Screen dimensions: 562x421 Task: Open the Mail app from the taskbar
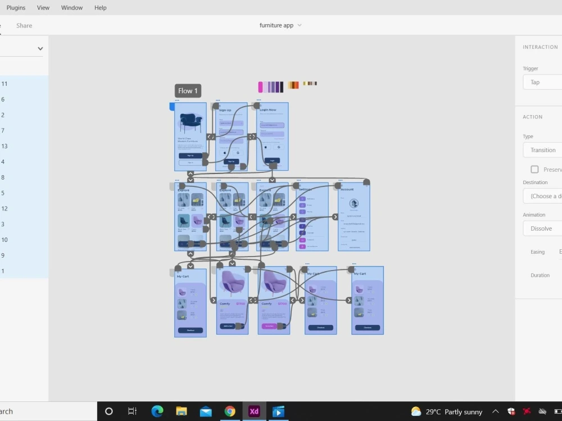tap(206, 411)
